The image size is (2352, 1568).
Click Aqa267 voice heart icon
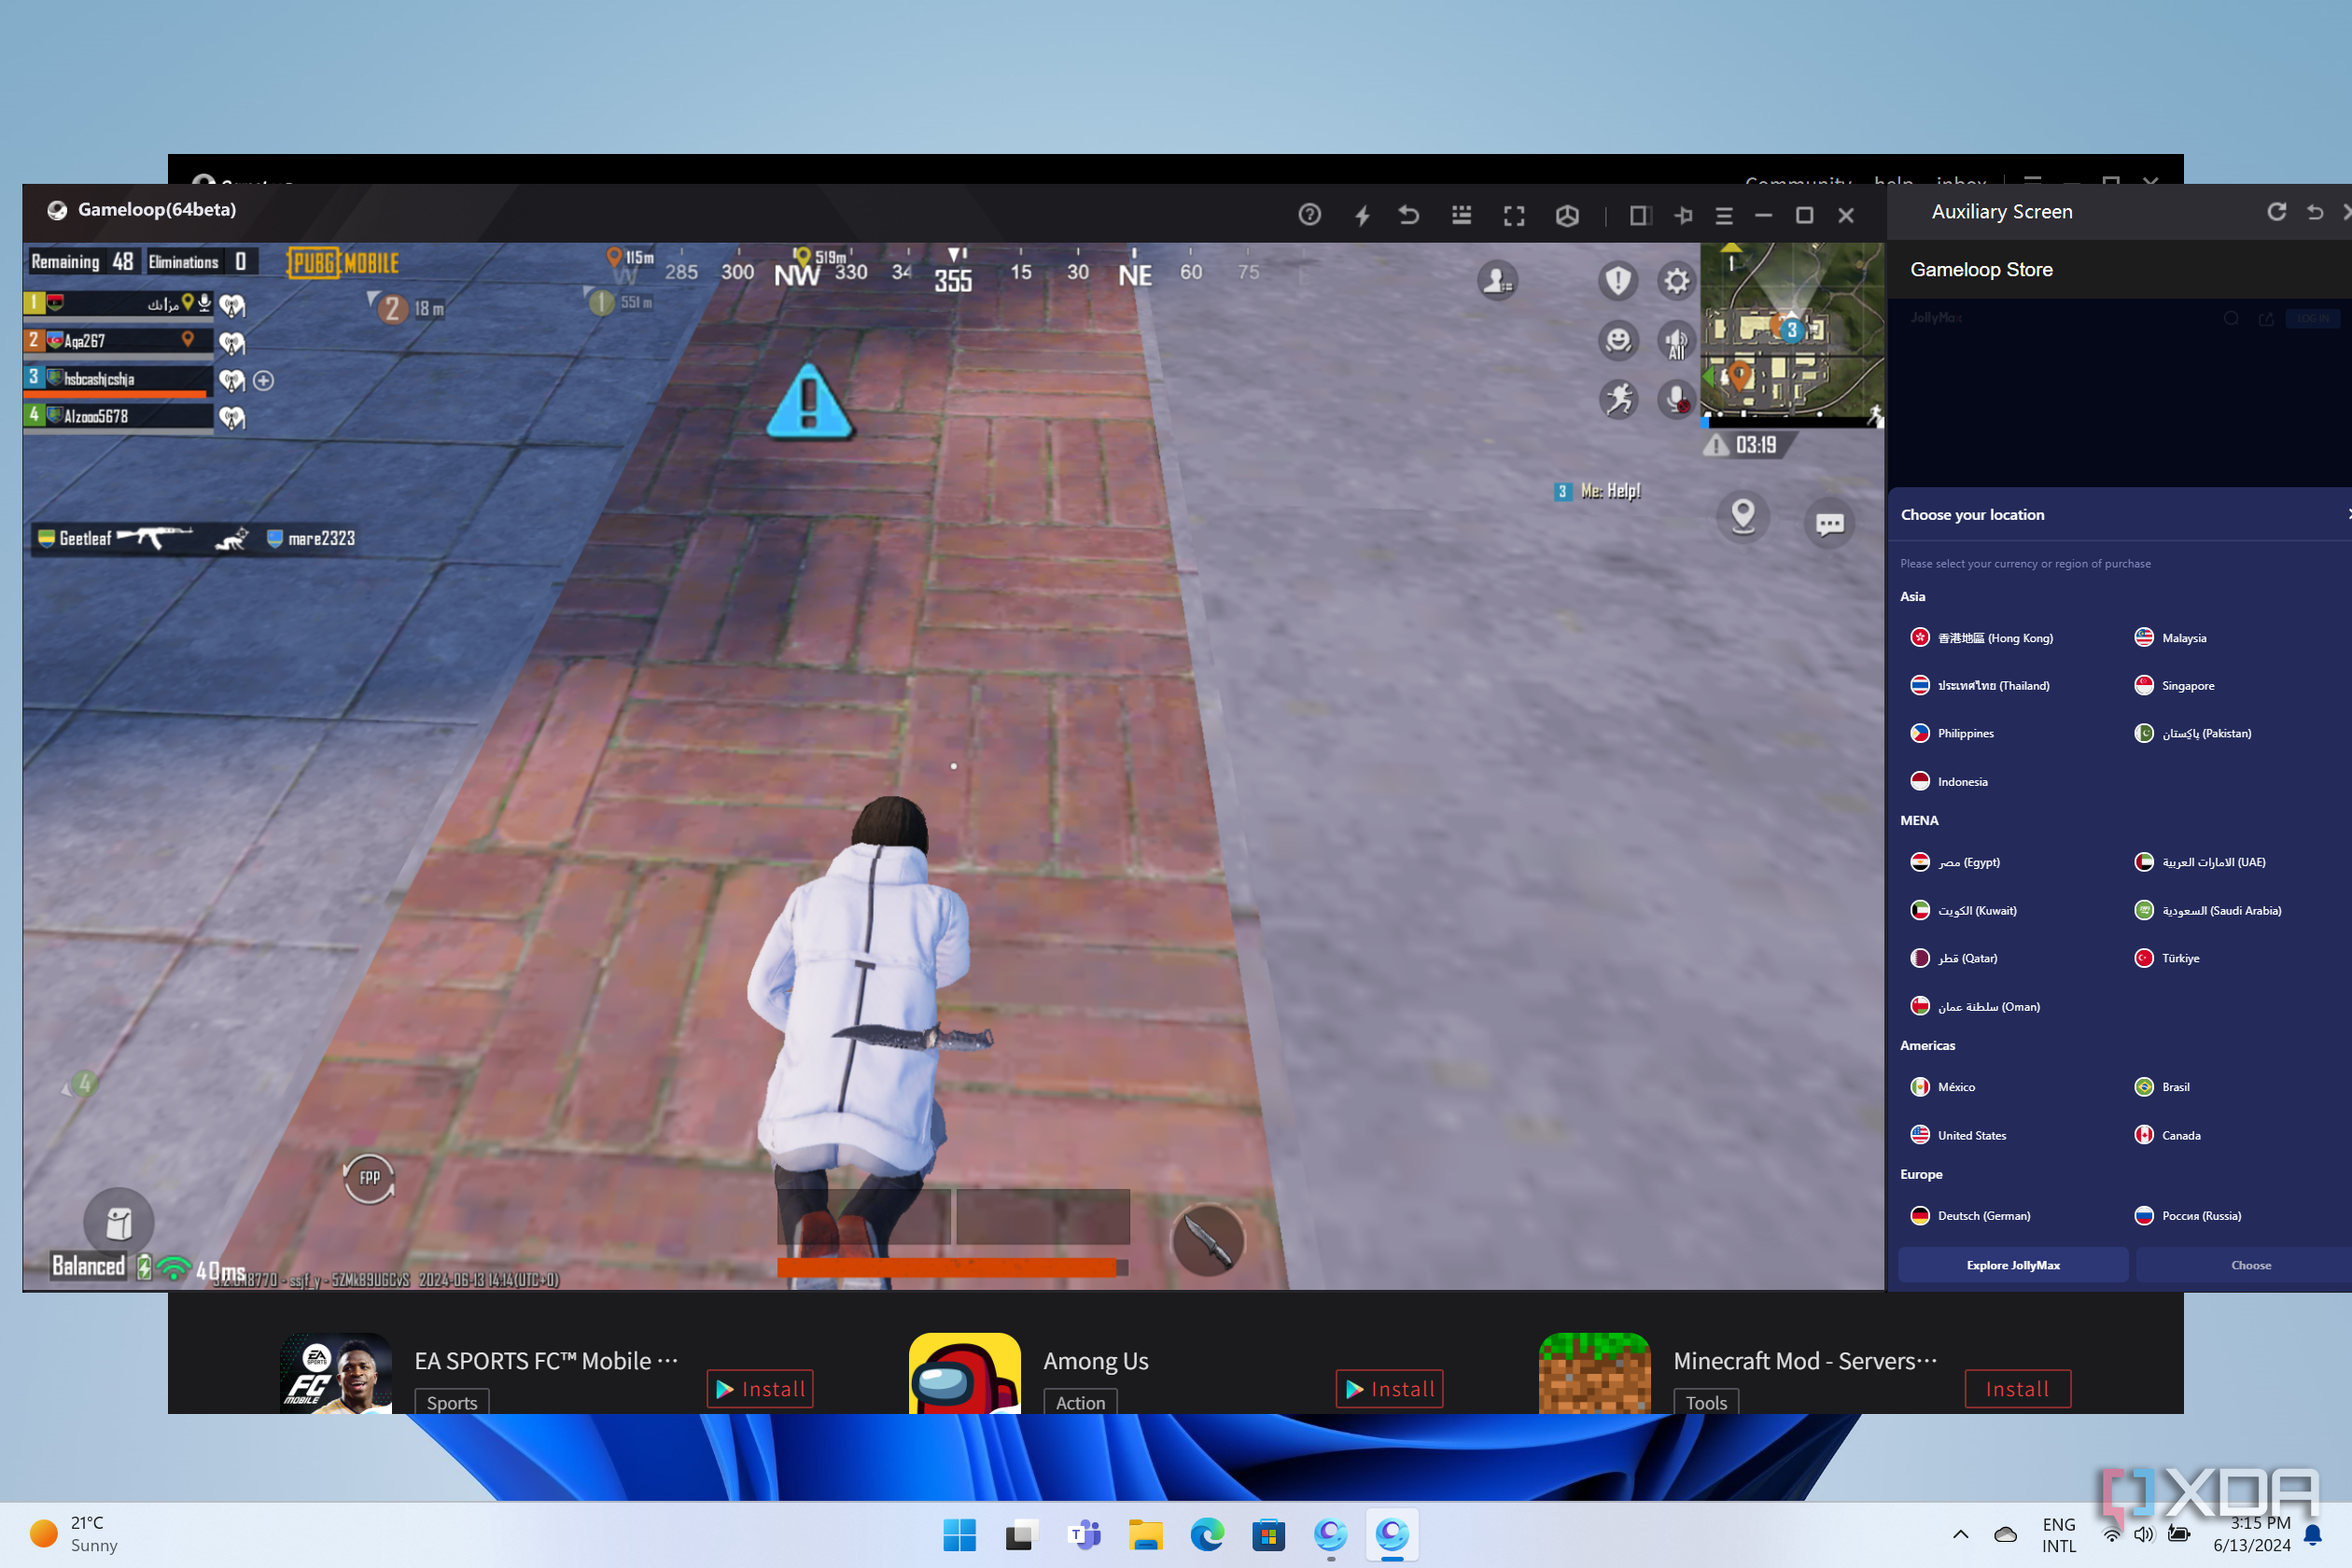pos(232,343)
